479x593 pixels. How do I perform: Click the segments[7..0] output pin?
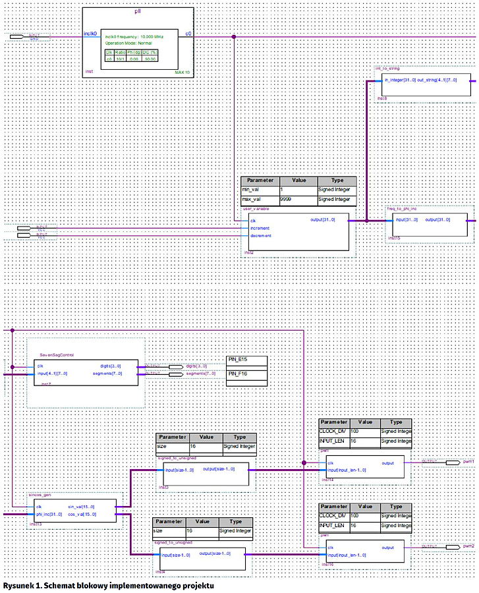[177, 374]
